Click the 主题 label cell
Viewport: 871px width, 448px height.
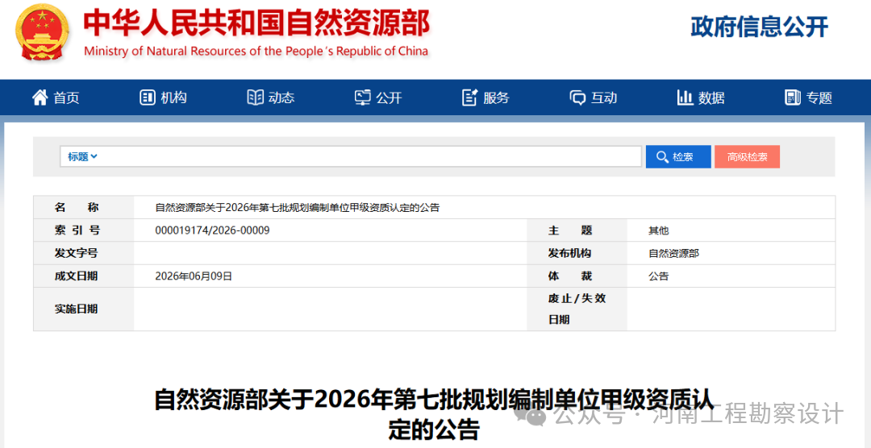point(577,230)
